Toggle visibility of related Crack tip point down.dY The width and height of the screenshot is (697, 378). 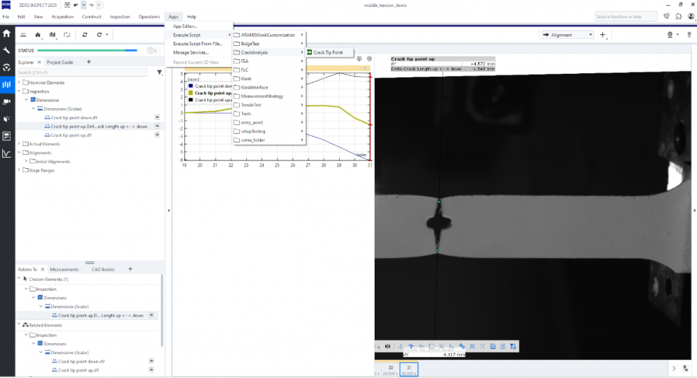pos(151,361)
